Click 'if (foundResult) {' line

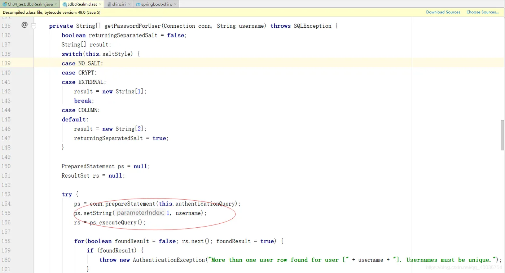point(115,250)
